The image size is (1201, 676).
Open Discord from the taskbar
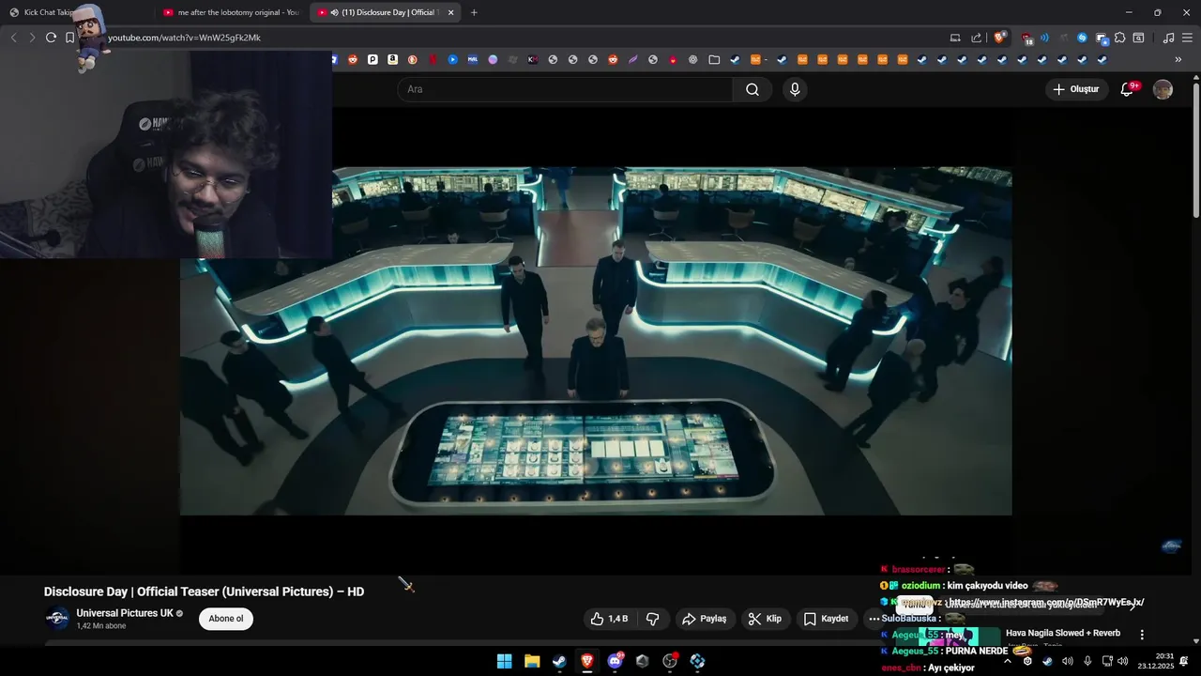615,661
